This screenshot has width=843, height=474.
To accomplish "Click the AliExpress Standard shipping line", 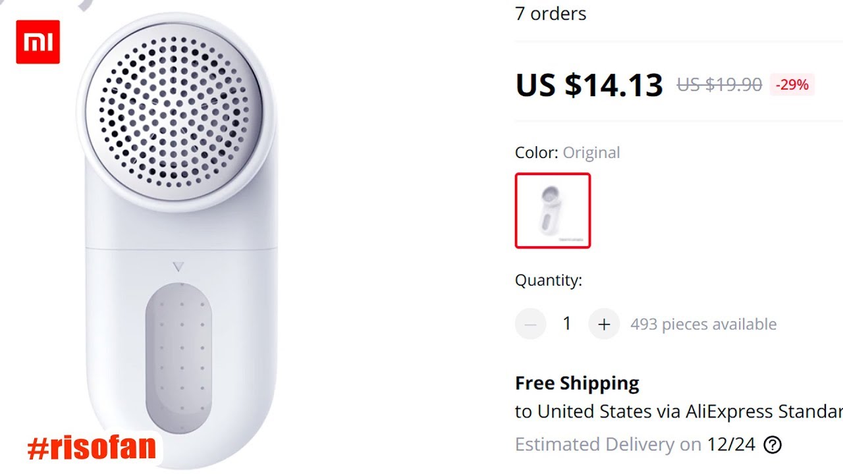I will (x=678, y=412).
